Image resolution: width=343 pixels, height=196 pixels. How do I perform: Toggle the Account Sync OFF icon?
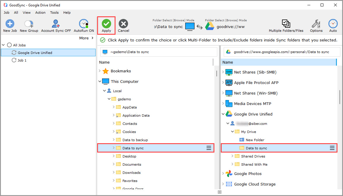(x=56, y=24)
